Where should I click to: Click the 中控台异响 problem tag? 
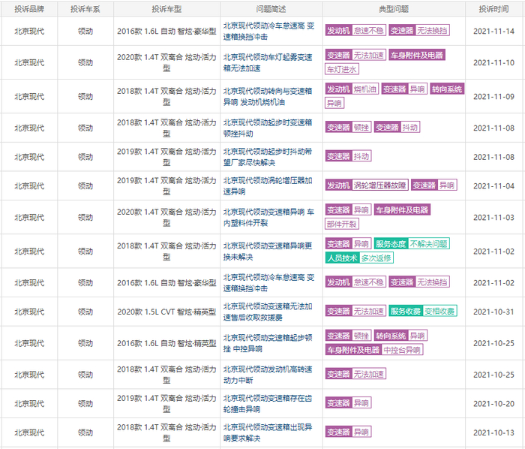[x=403, y=350]
